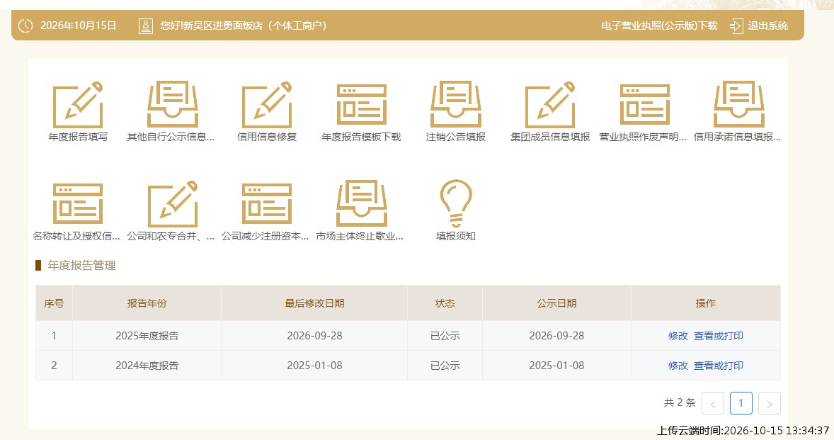Viewport: 834px width, 440px height.
Task: Open the 其他自行公示信息 icon
Action: coord(172,104)
